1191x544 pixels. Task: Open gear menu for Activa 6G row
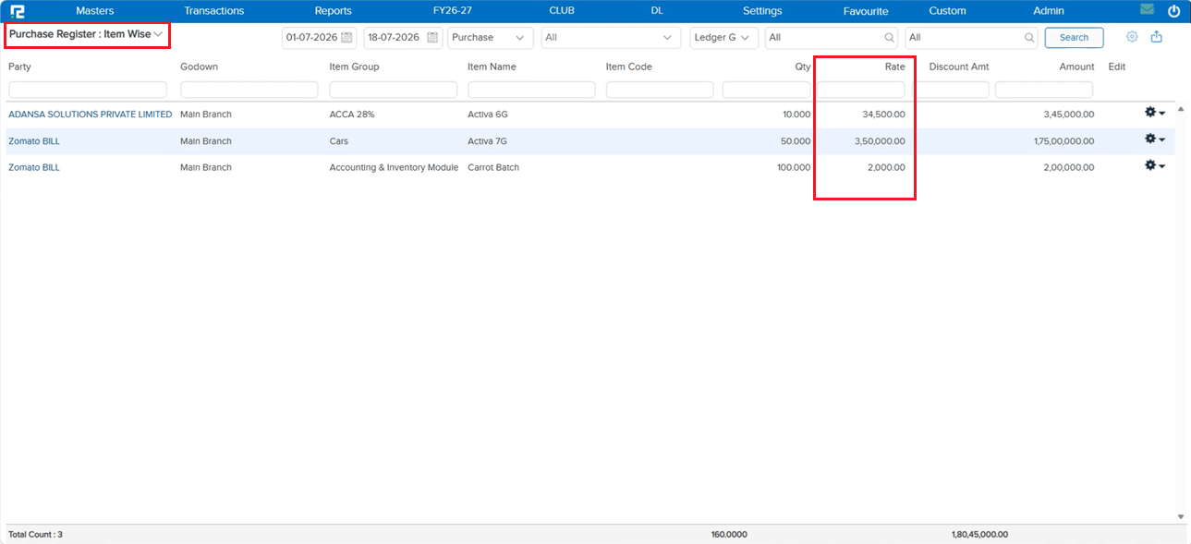pyautogui.click(x=1154, y=112)
